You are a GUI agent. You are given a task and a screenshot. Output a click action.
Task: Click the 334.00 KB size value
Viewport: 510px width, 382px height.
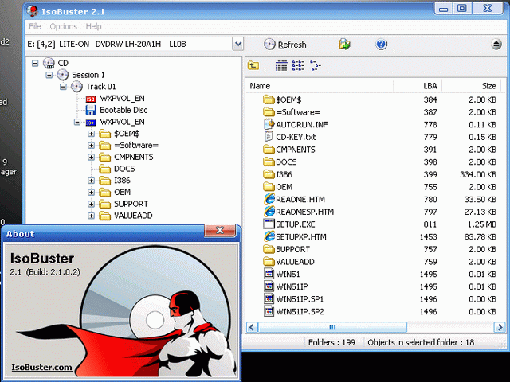click(478, 174)
